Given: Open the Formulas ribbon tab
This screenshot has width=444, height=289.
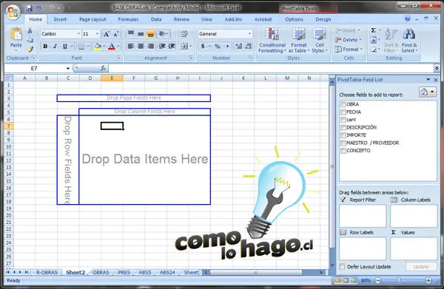Looking at the screenshot, I should [x=128, y=19].
